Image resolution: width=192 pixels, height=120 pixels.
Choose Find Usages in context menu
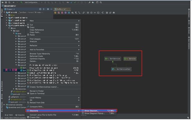click(x=54, y=39)
